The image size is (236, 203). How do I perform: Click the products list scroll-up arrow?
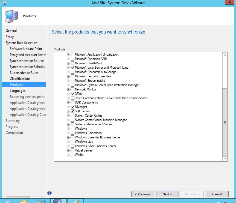[225, 55]
